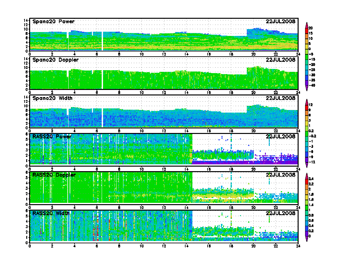Viewport: 342px width, 264px height.
Task: Click the "Spano20 Width" panel title
Action: [52, 98]
